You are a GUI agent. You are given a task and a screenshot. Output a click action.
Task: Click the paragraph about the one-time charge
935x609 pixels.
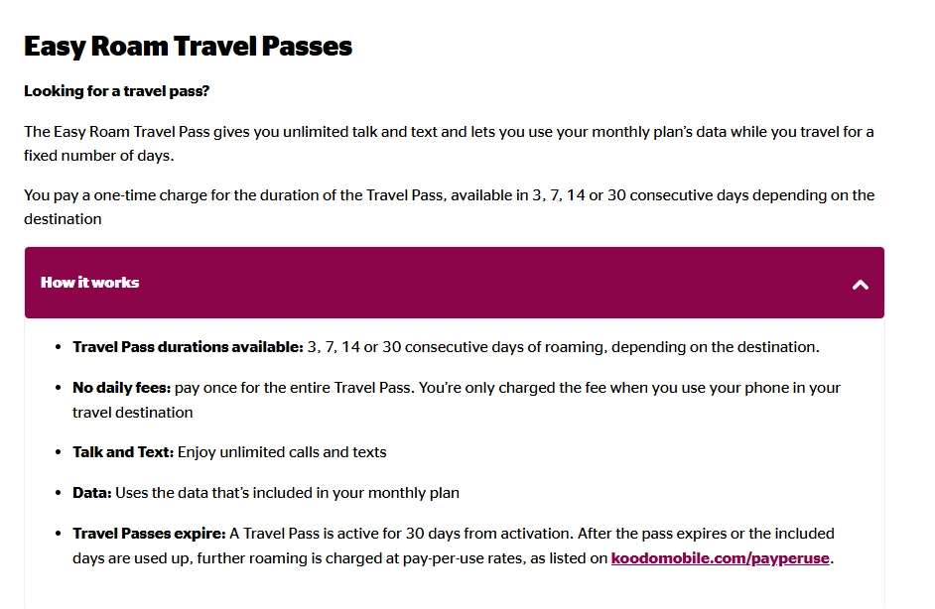pyautogui.click(x=449, y=206)
